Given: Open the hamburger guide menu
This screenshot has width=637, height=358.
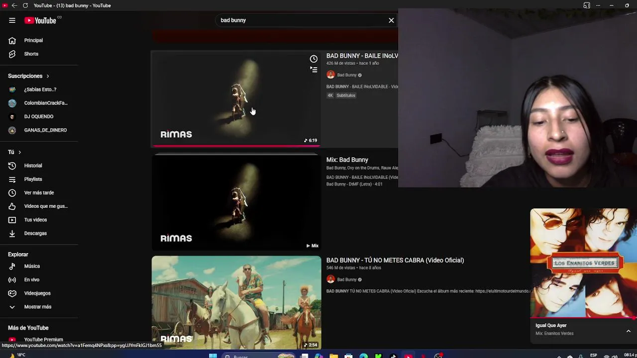Looking at the screenshot, I should click(12, 20).
